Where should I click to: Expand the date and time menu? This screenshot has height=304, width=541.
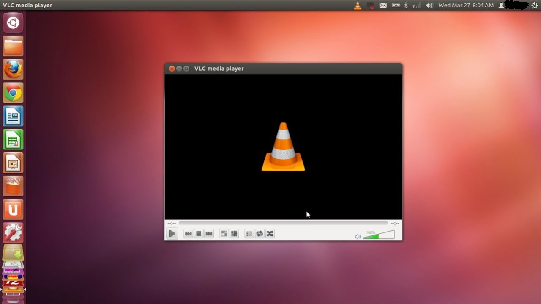[x=466, y=6]
